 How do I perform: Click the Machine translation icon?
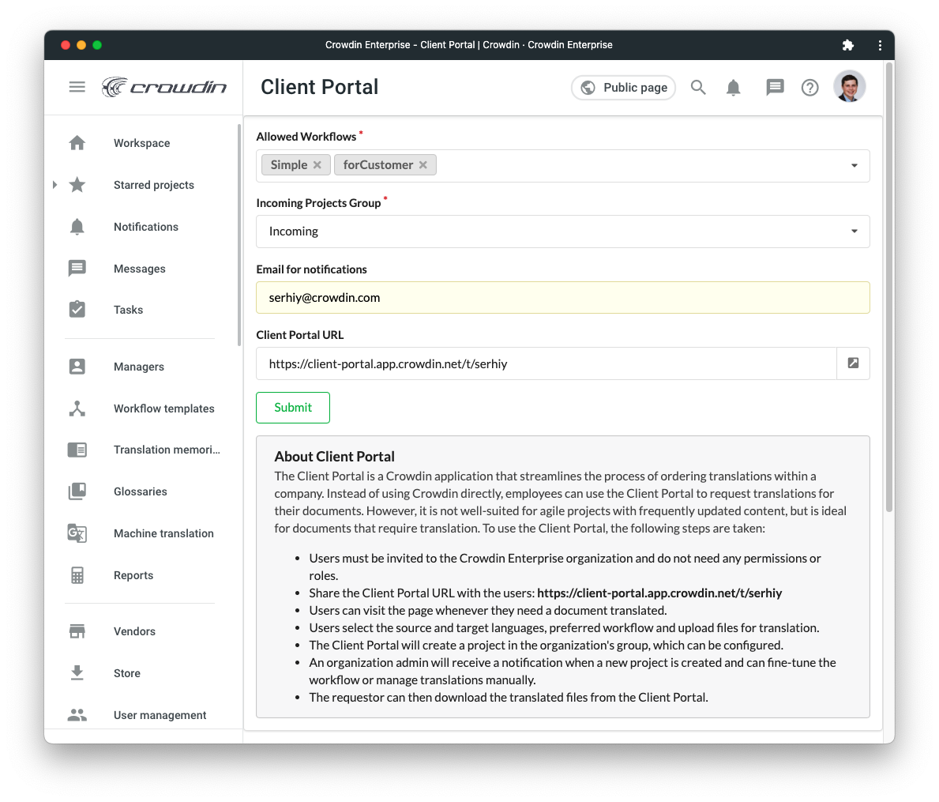(77, 533)
